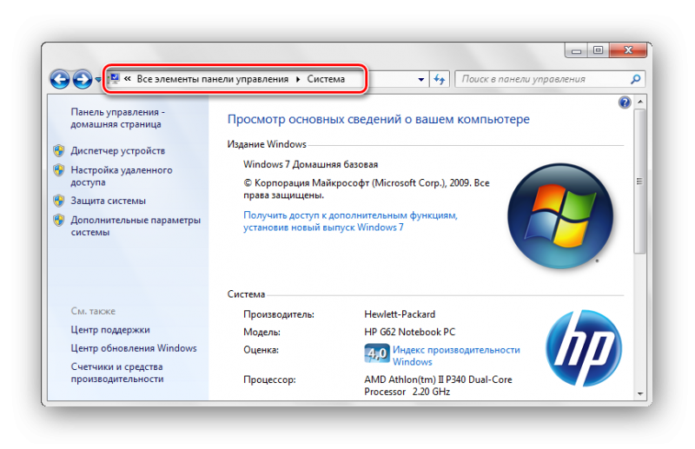The height and width of the screenshot is (449, 695).
Task: Click the shield icon beside 'Диспетчер устройств'
Action: click(59, 151)
